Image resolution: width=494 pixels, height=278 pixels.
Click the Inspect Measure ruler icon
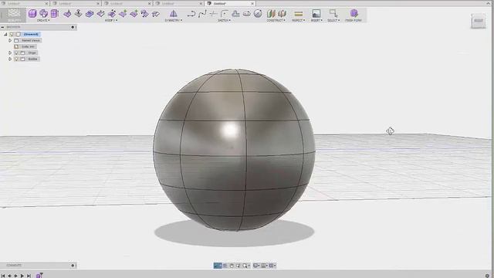coord(299,14)
